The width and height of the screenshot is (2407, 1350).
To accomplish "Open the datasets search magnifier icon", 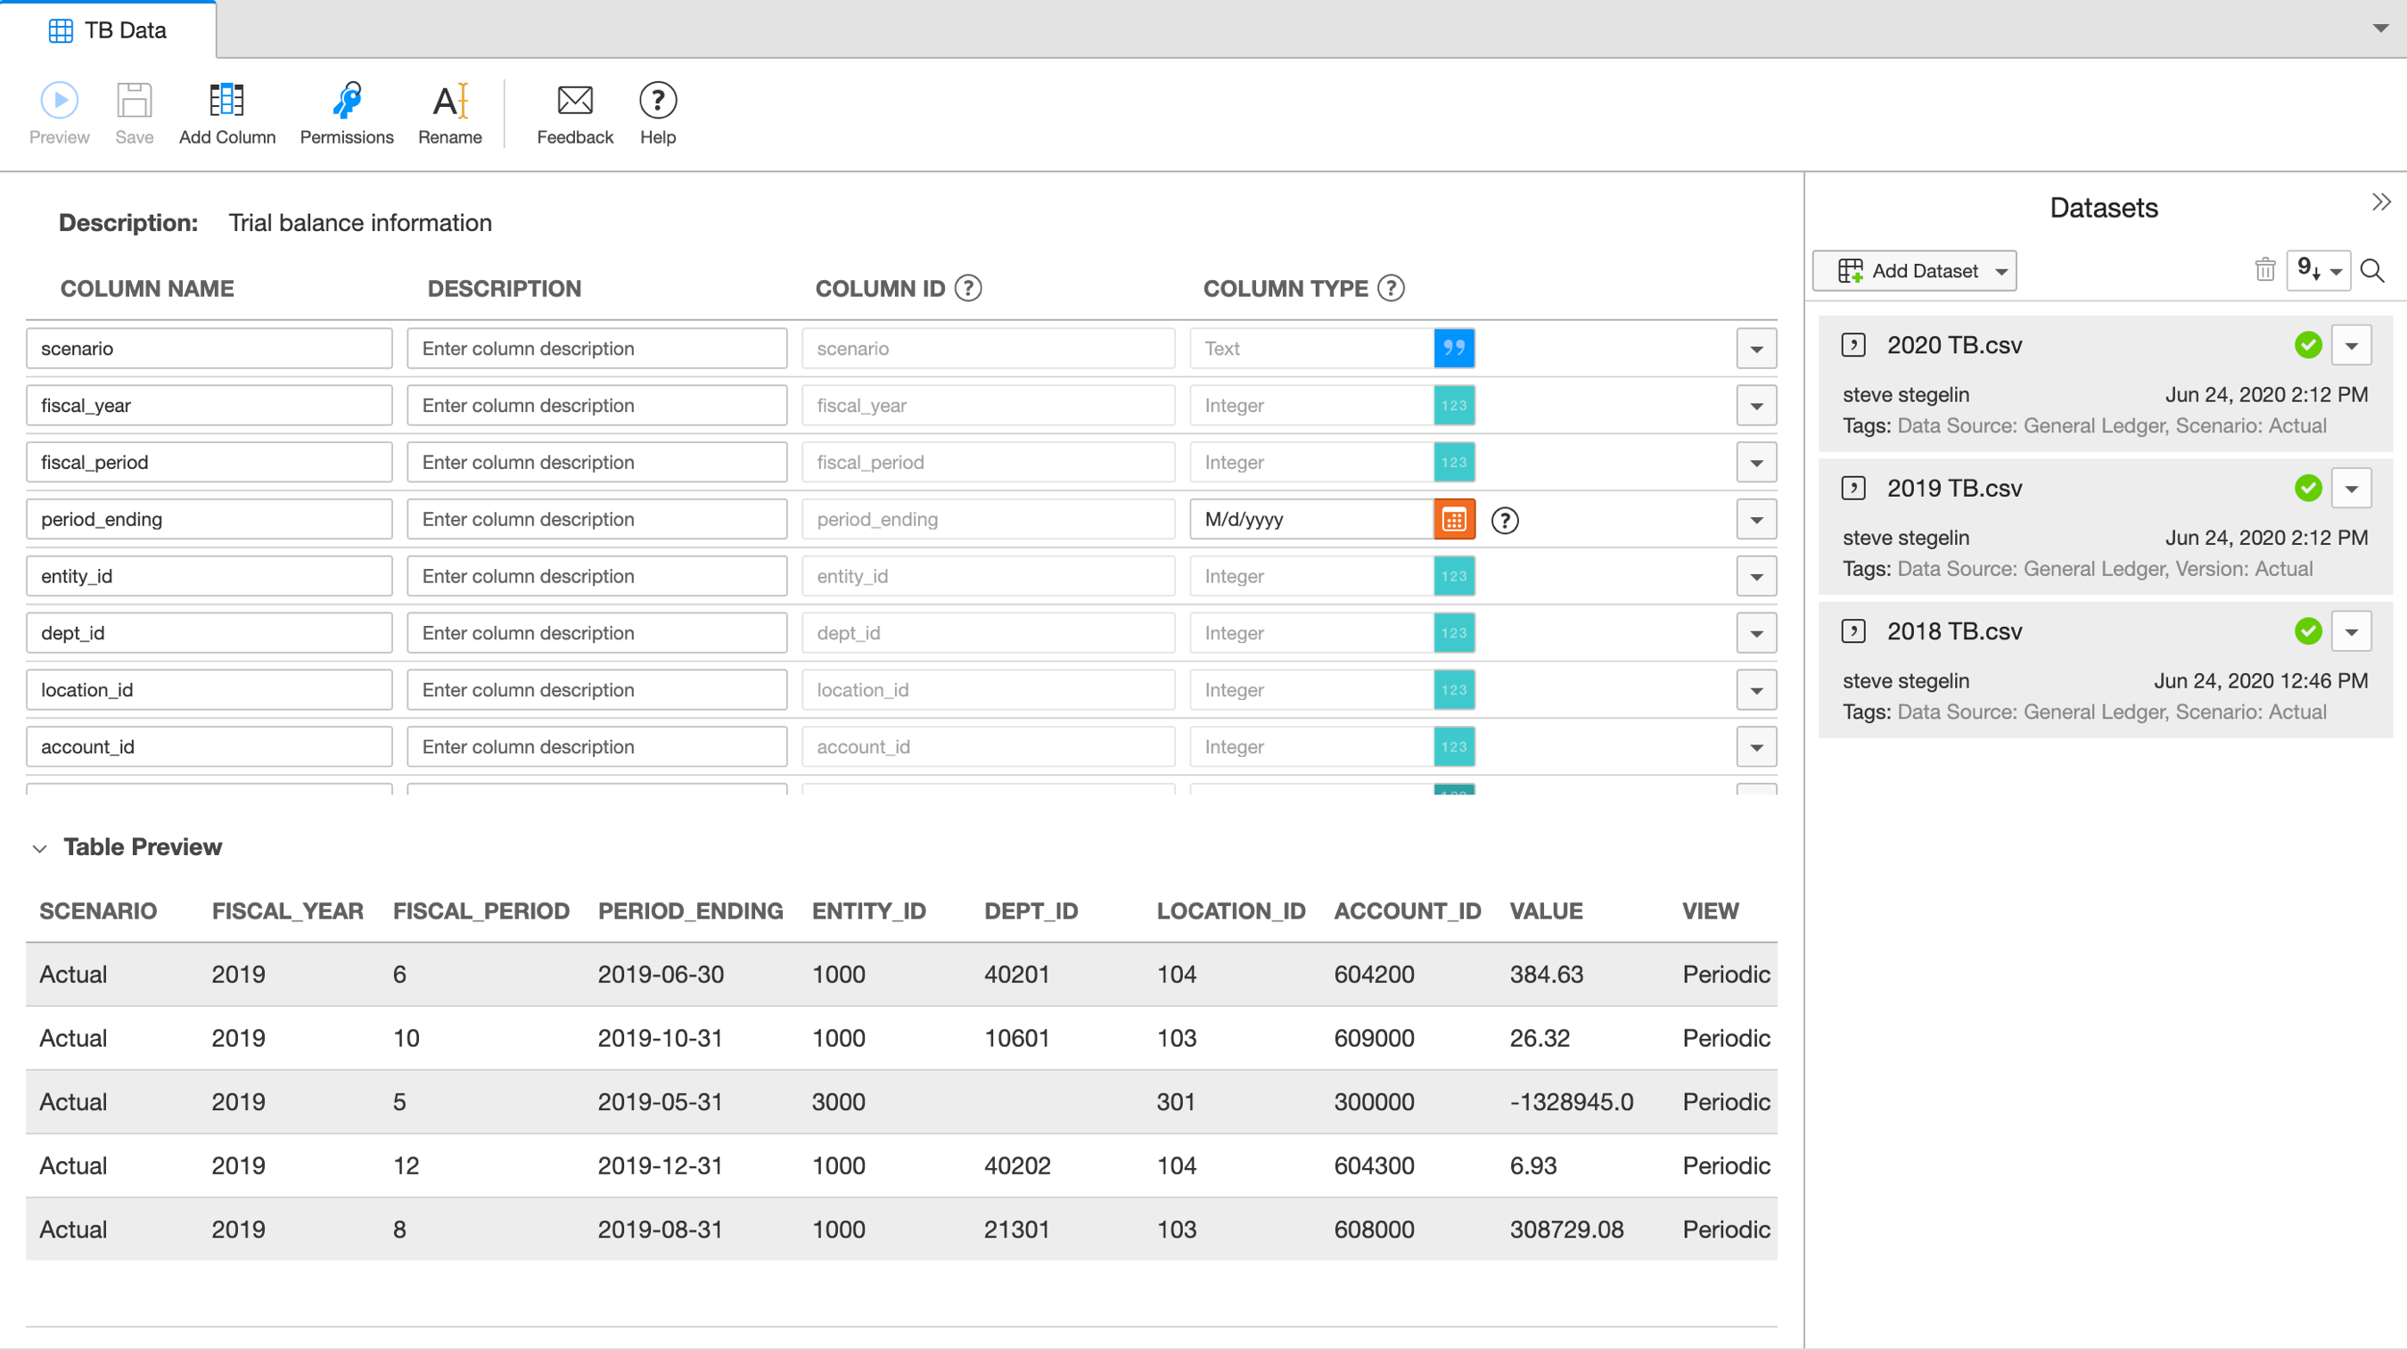I will (2372, 271).
